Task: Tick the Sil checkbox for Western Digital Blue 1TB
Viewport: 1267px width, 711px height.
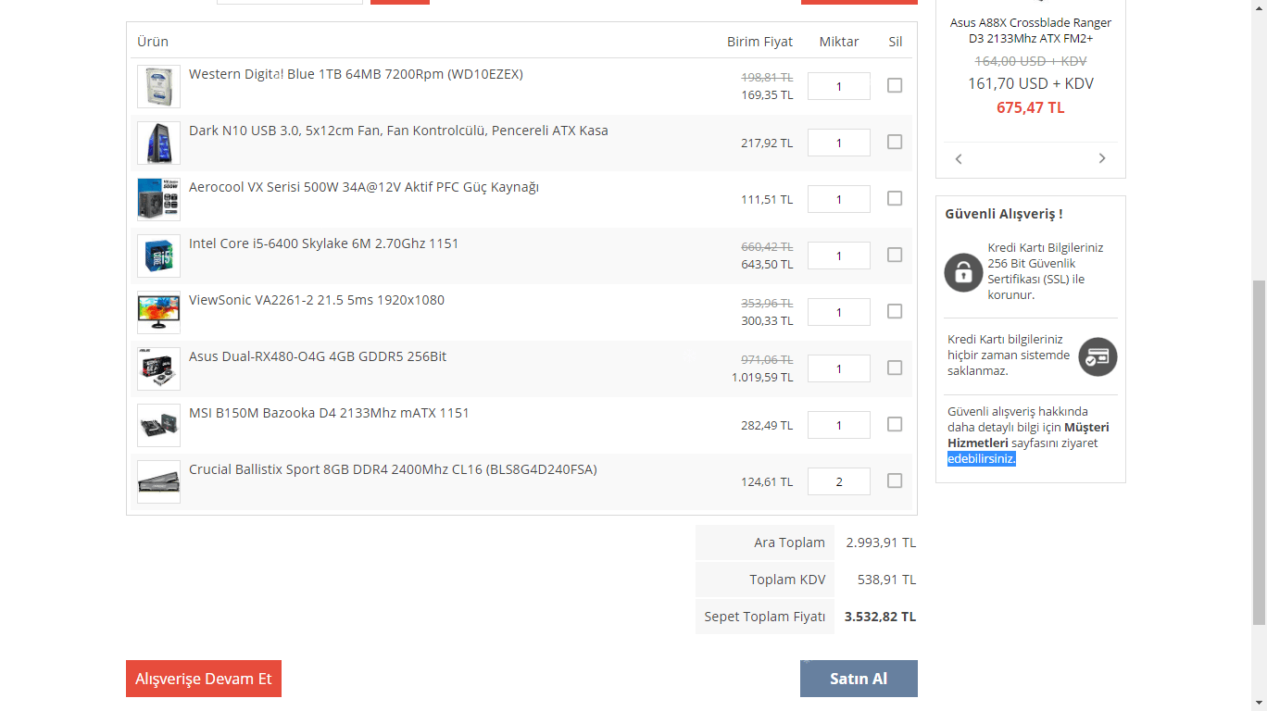Action: coord(895,85)
